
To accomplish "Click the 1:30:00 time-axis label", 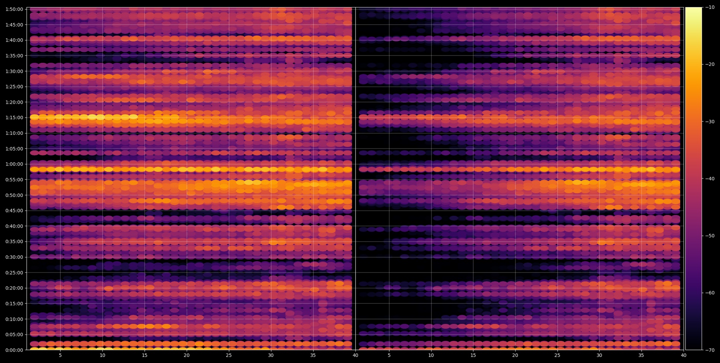I will pyautogui.click(x=14, y=71).
